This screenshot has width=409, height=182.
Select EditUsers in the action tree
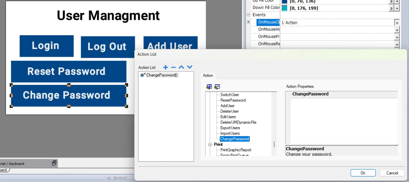(228, 117)
